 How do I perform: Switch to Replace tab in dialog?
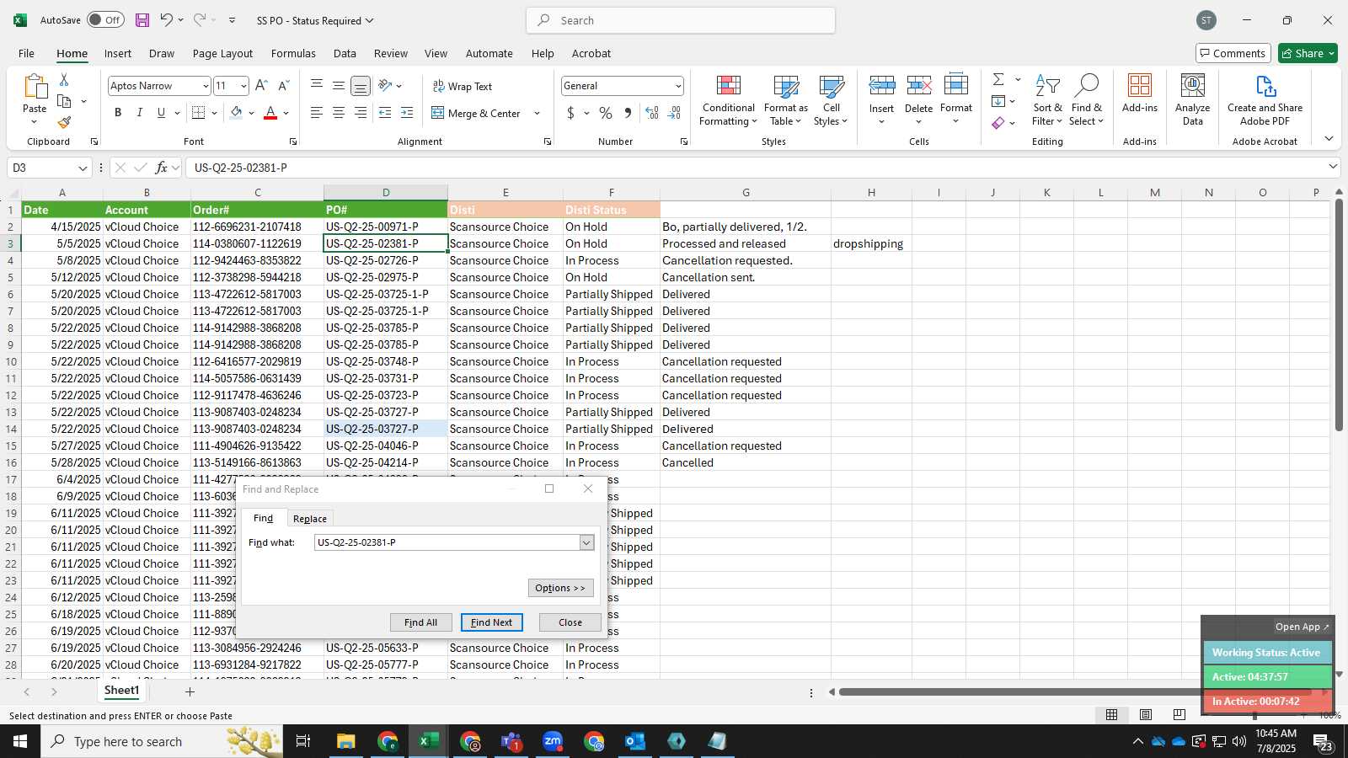(x=309, y=519)
